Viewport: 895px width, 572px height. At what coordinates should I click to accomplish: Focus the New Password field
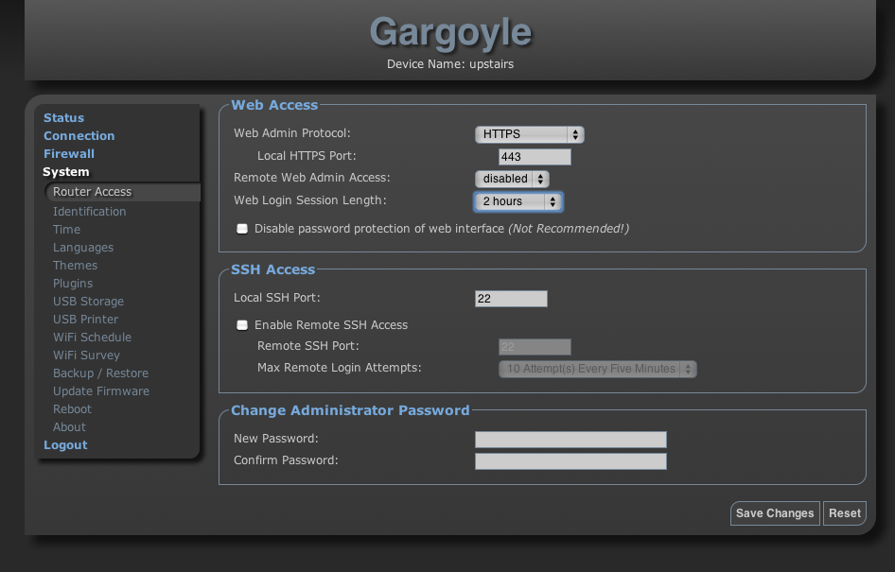(570, 440)
